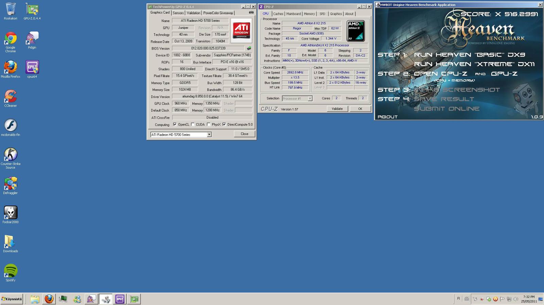The image size is (544, 305).
Task: Click the Memory Size value 1024 MB
Action: (185, 90)
